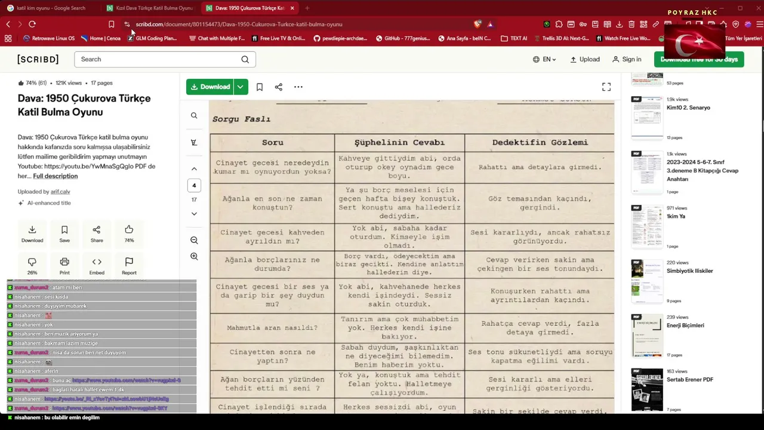The image size is (764, 430).
Task: Open Trellis 3D AI bookmark
Action: pos(561,38)
